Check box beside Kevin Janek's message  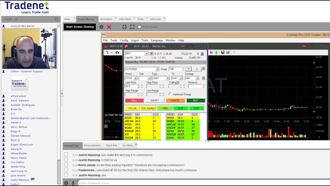point(66,165)
